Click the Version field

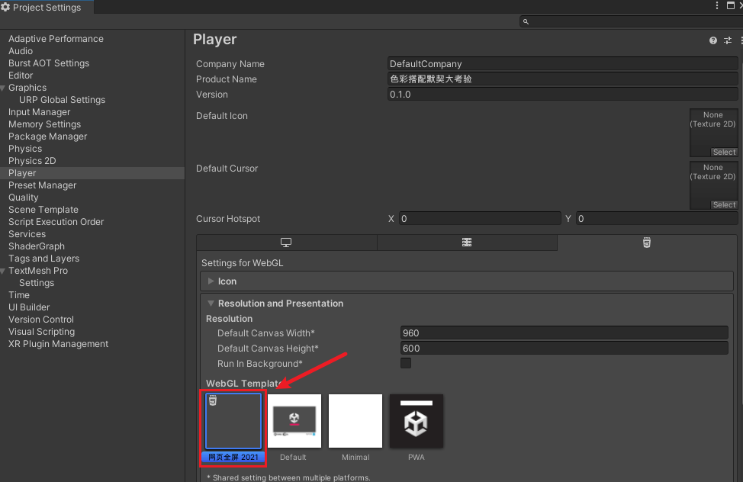562,95
